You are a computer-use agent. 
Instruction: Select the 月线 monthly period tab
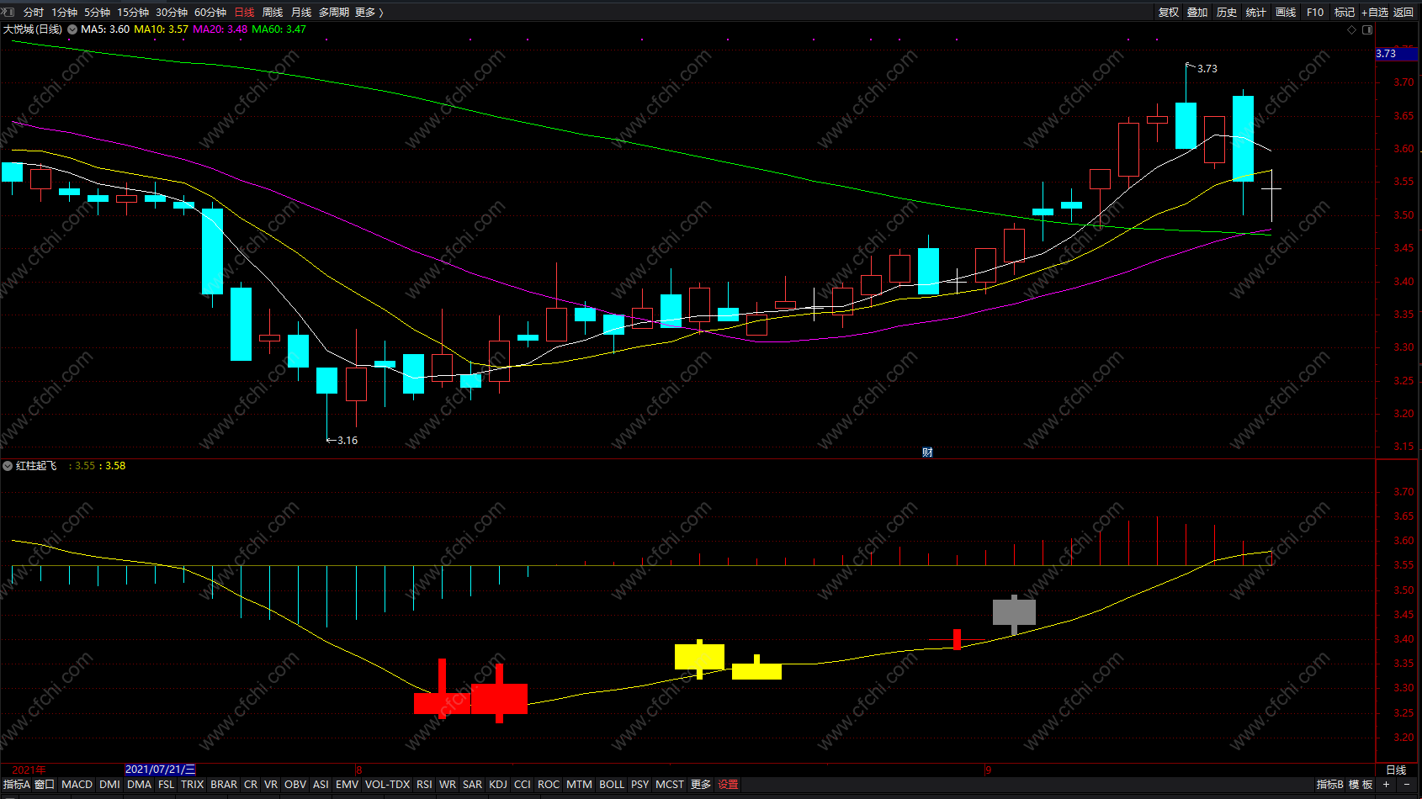point(301,12)
